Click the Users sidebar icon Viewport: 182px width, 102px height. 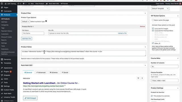click(x=2, y=79)
